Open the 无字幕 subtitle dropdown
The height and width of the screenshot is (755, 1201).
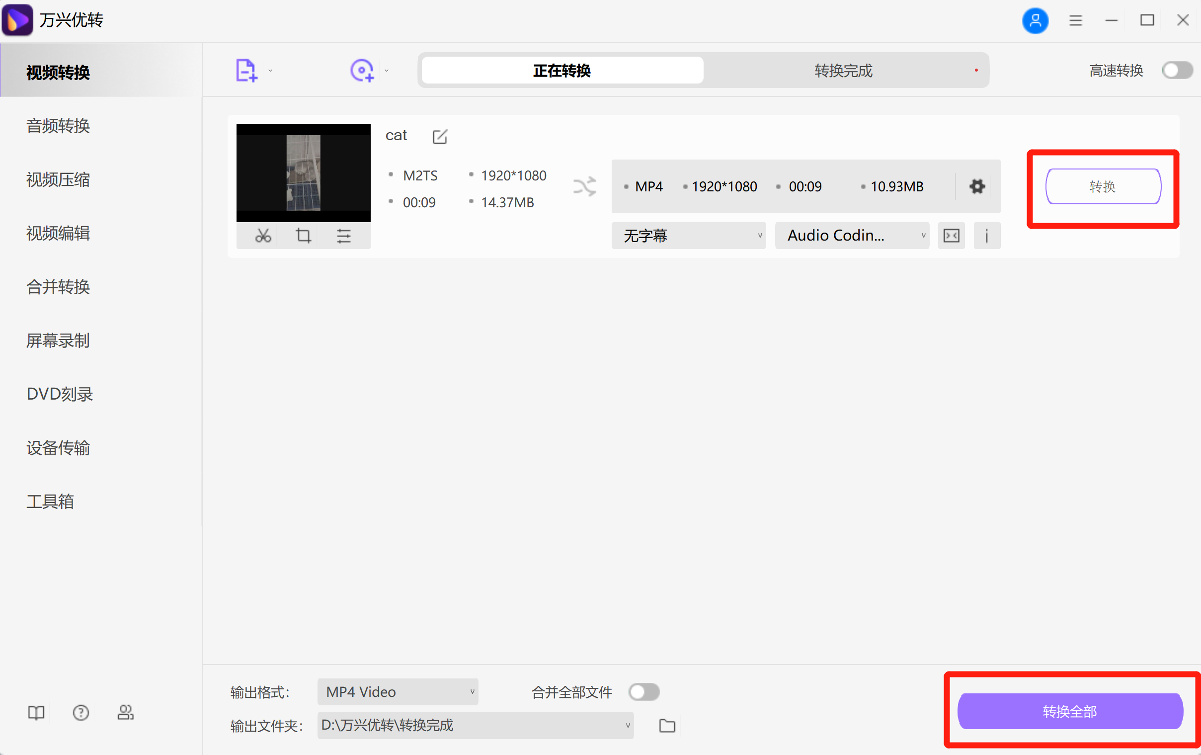pyautogui.click(x=689, y=235)
